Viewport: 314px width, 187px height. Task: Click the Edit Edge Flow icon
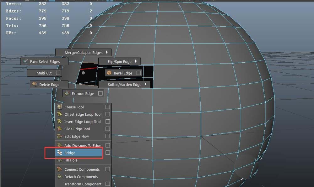tap(59, 136)
